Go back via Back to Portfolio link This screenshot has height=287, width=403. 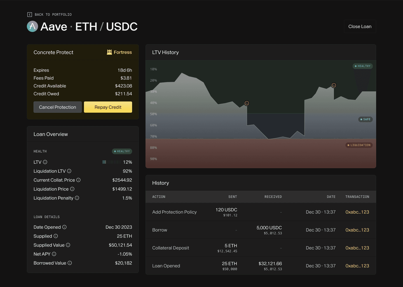pyautogui.click(x=50, y=15)
